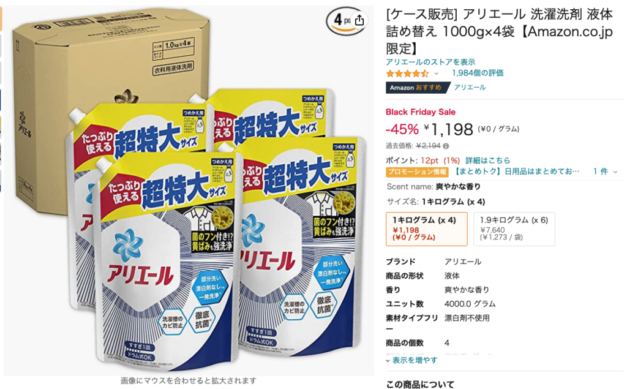Screen dimensions: 627x389
Task: Click the Black Friday Sale label
Action: pyautogui.click(x=420, y=112)
